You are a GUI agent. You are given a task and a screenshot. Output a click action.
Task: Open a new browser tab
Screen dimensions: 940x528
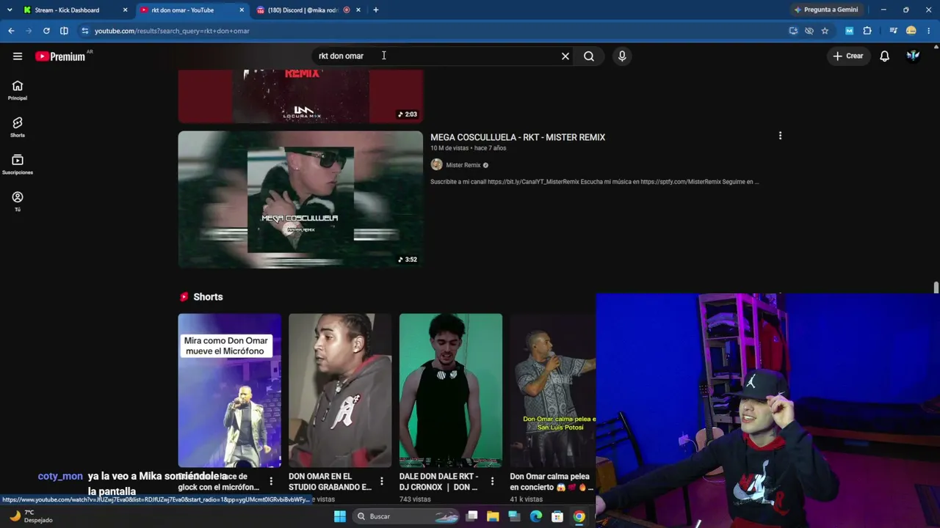(x=376, y=10)
